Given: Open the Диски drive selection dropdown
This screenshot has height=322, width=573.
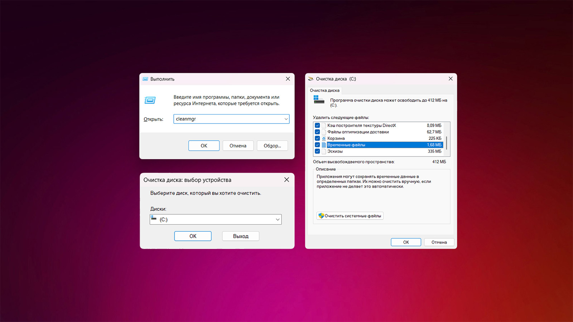Looking at the screenshot, I should [278, 220].
